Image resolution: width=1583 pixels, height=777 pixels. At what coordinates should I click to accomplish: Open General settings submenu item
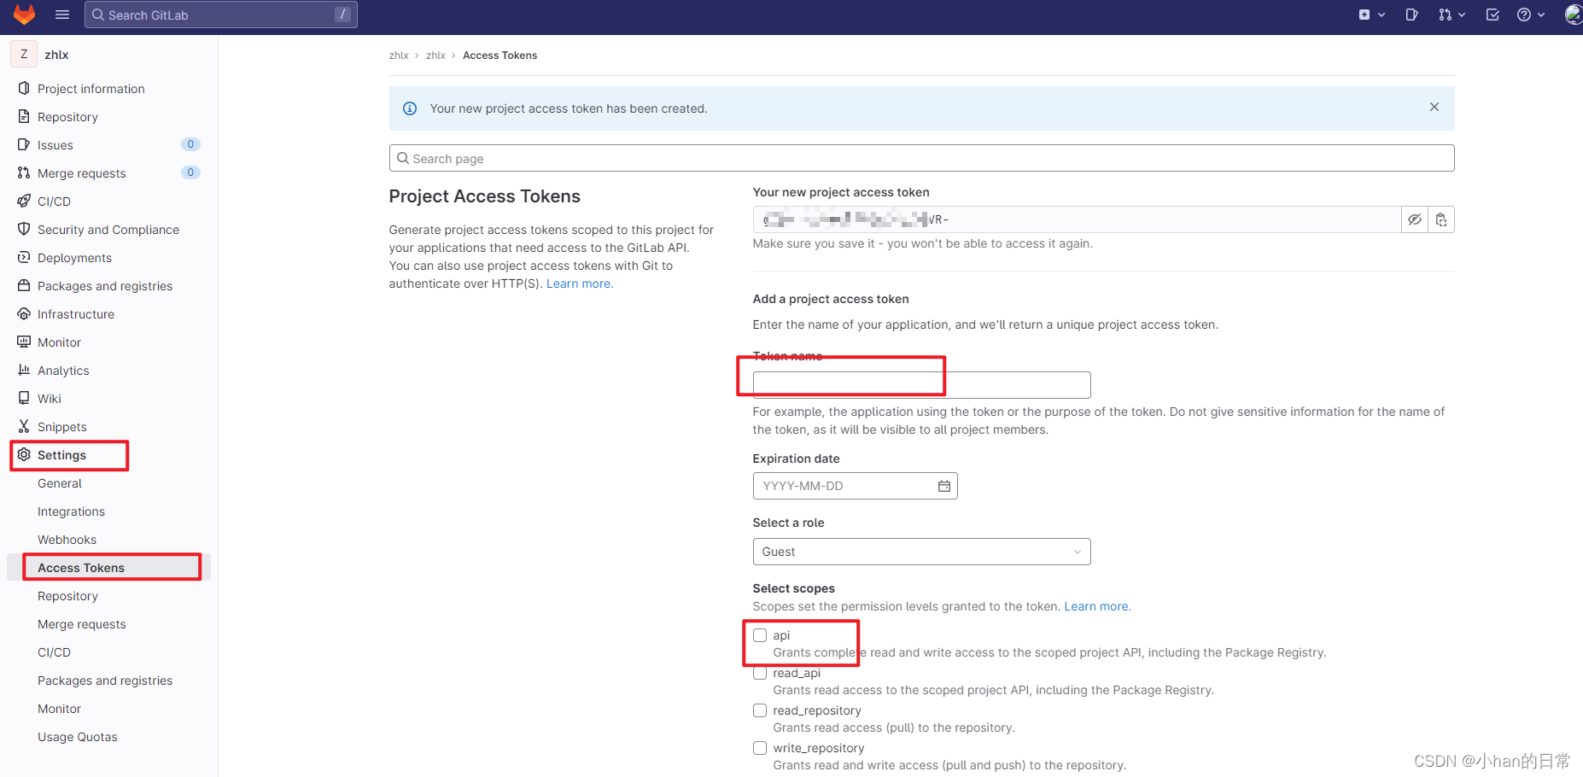coord(60,483)
